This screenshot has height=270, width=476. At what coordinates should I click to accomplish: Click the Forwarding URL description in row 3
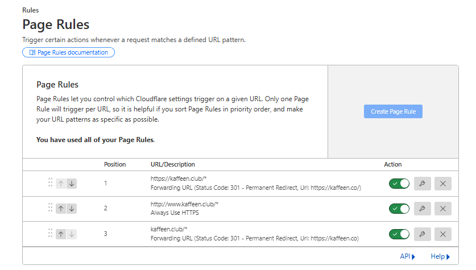pyautogui.click(x=255, y=238)
